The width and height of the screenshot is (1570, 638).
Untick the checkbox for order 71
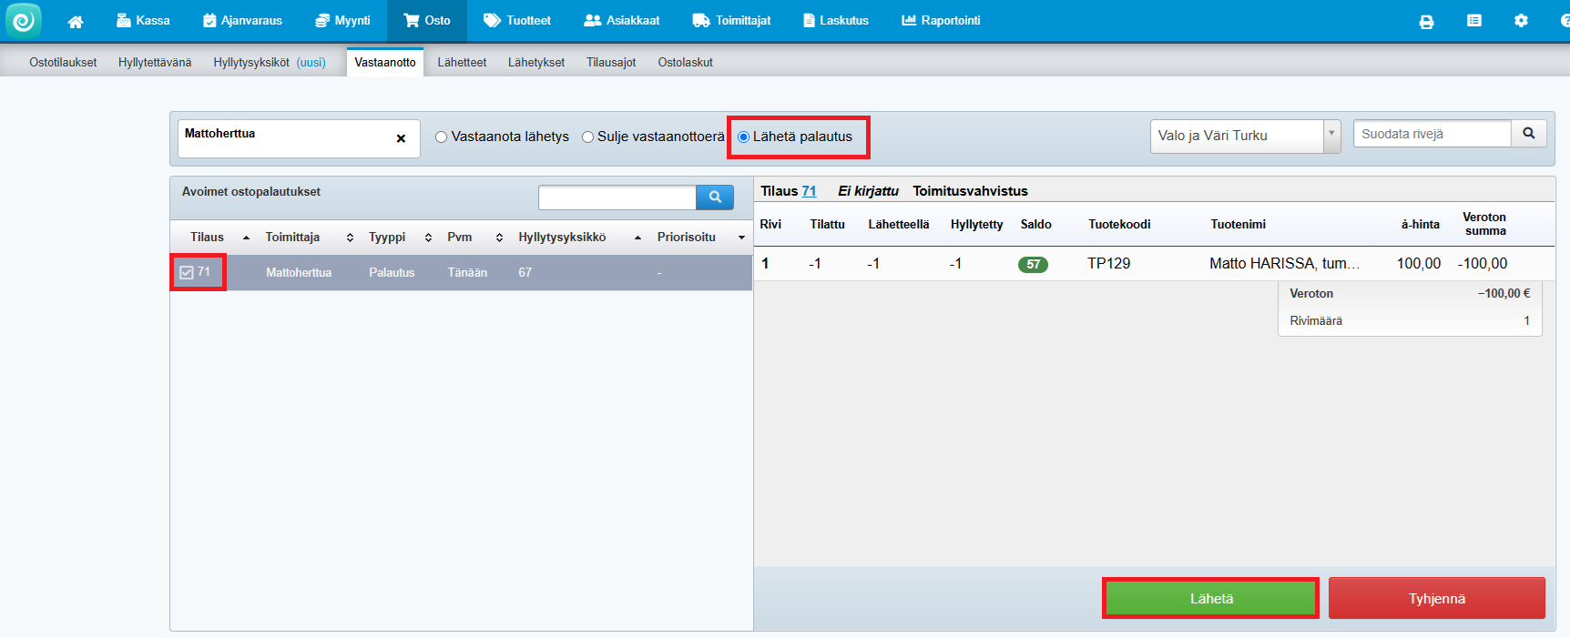pyautogui.click(x=187, y=272)
